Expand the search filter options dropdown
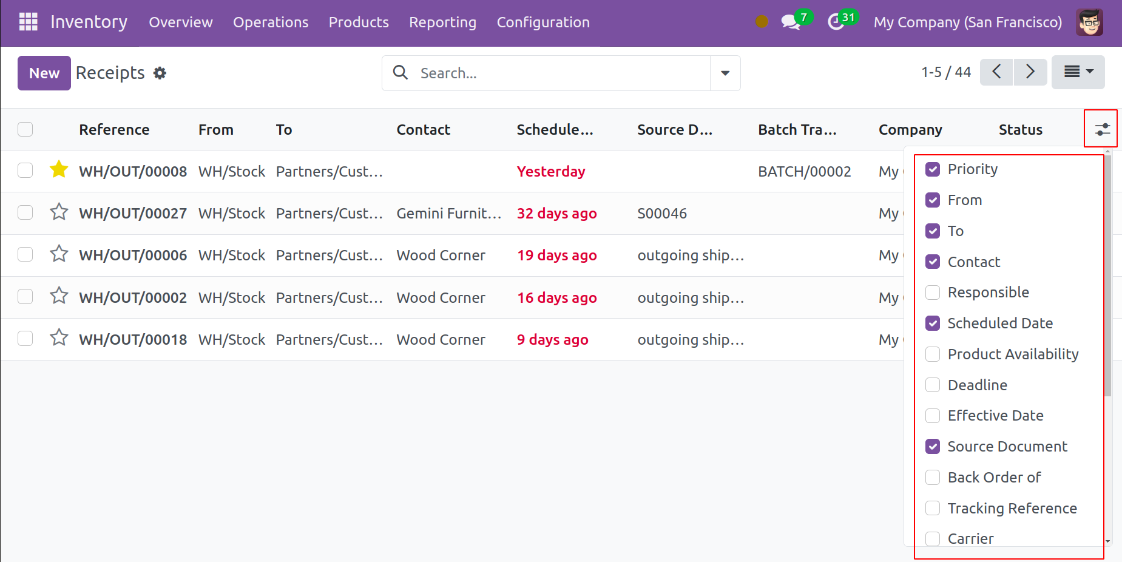Image resolution: width=1122 pixels, height=562 pixels. pos(725,73)
